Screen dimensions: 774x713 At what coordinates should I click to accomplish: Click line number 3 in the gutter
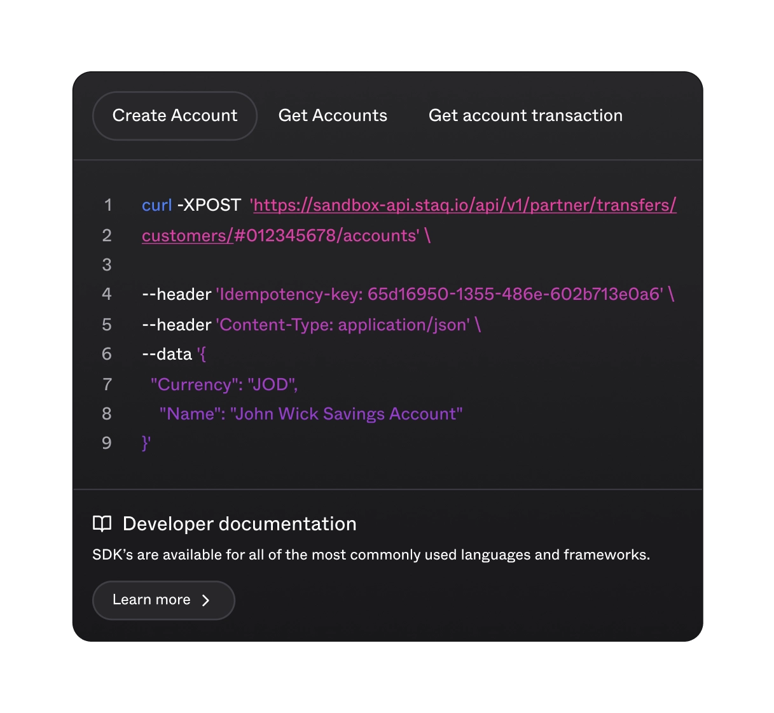point(107,264)
